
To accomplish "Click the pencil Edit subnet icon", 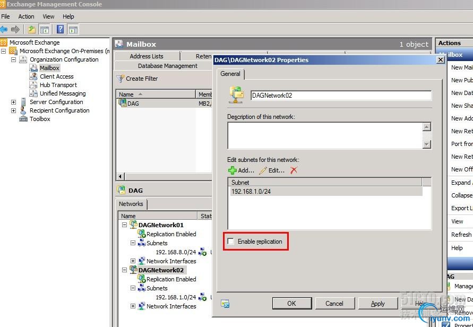I will pyautogui.click(x=263, y=170).
